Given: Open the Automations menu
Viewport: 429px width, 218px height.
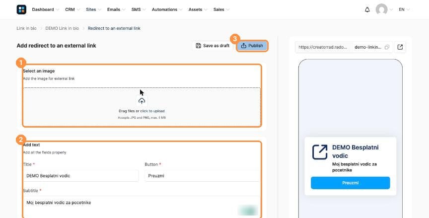Looking at the screenshot, I should click(x=167, y=9).
